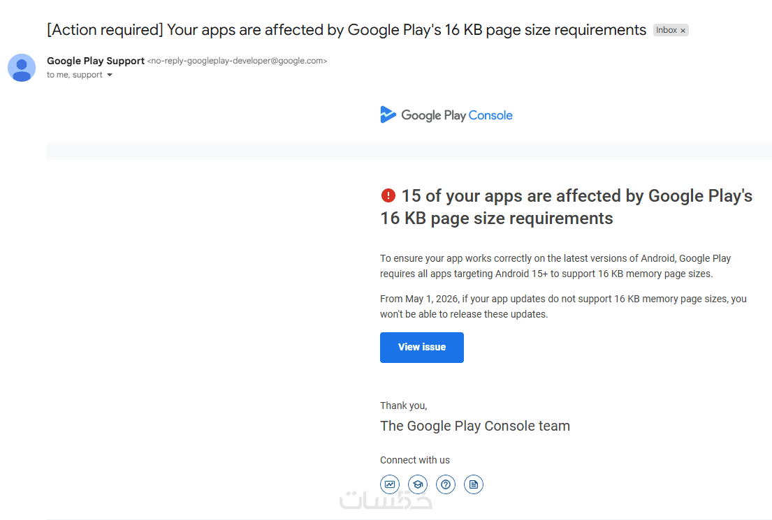This screenshot has width=772, height=520.
Task: Click the View issue button
Action: coord(421,348)
